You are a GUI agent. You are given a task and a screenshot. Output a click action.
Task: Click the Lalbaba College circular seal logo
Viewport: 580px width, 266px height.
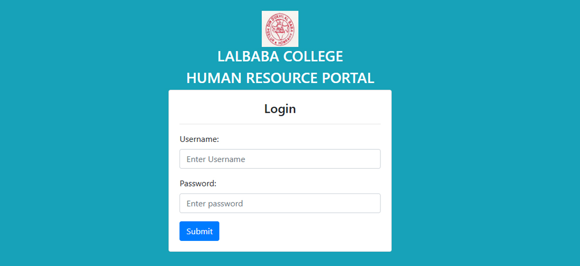[280, 29]
